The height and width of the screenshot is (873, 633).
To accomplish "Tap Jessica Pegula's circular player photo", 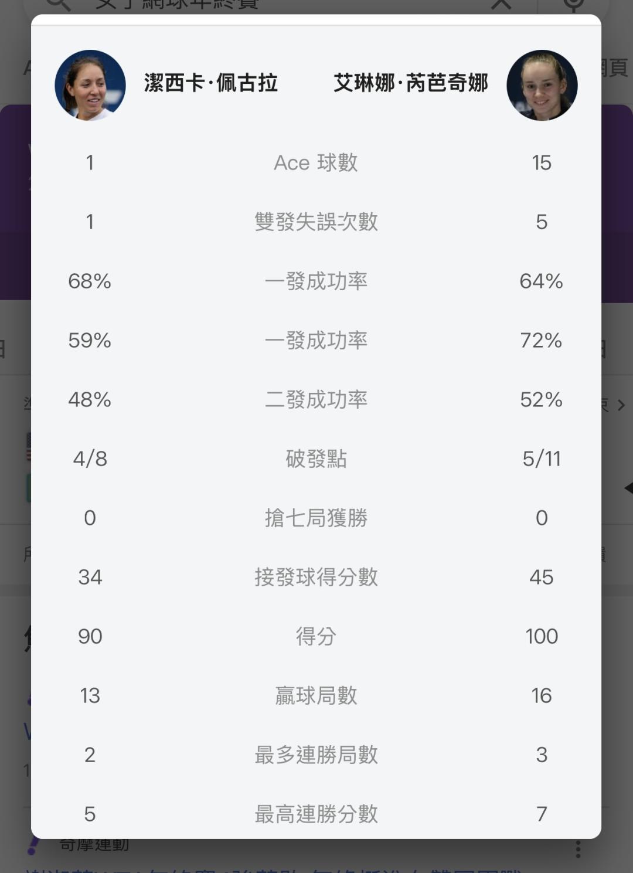I will [x=90, y=86].
